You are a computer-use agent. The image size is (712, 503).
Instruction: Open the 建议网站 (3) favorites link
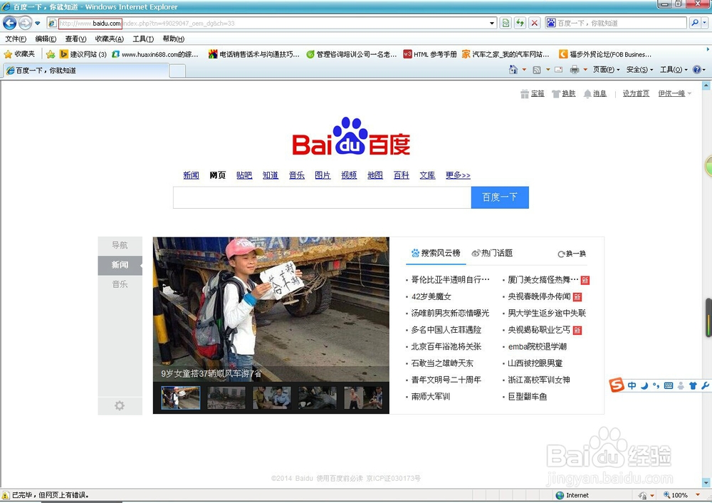83,55
